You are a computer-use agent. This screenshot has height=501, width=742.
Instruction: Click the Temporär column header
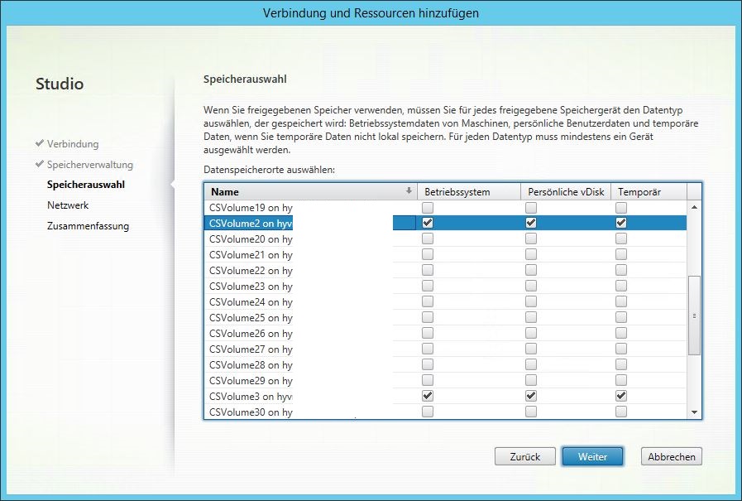click(x=649, y=191)
